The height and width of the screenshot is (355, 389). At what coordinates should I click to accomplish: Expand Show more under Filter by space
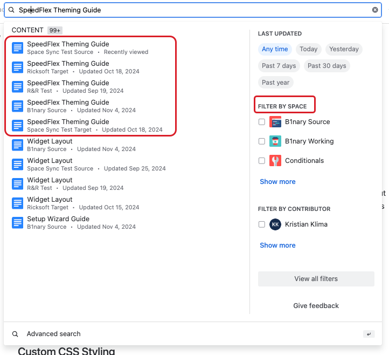click(x=277, y=182)
